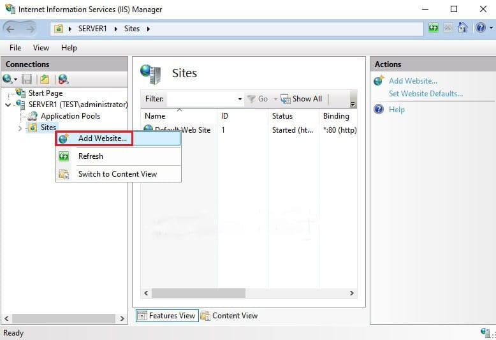Viewport: 496px width, 340px height.
Task: Click Add Website... link in Actions pane
Action: pos(413,81)
